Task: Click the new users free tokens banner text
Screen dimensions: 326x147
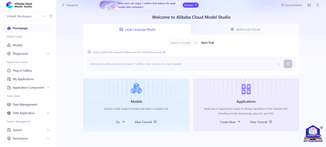Action: 146,5
